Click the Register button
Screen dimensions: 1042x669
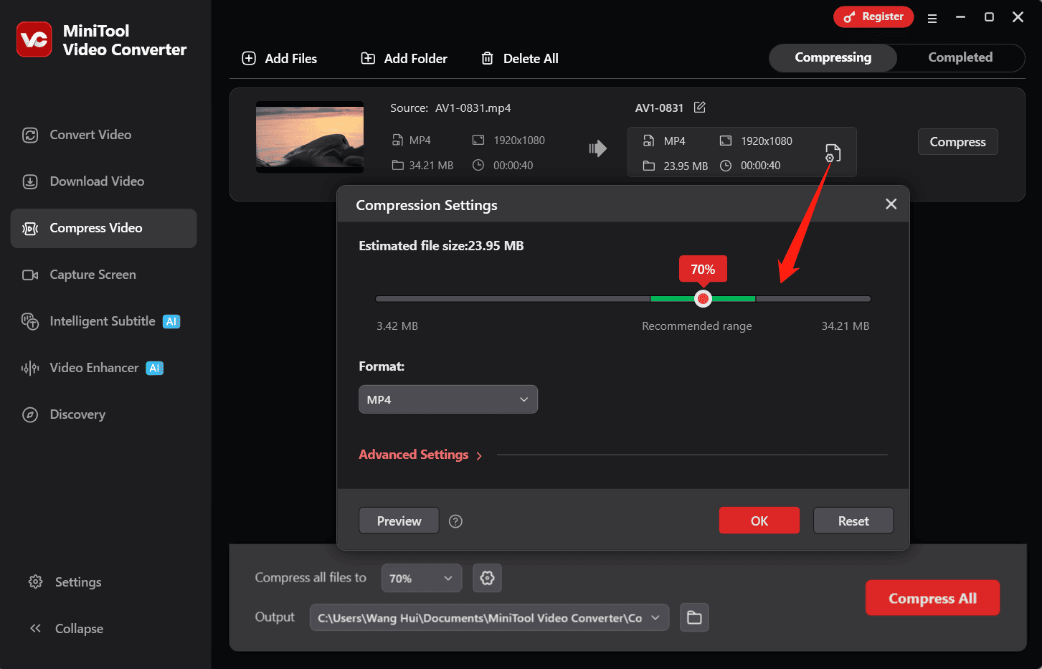(x=873, y=16)
